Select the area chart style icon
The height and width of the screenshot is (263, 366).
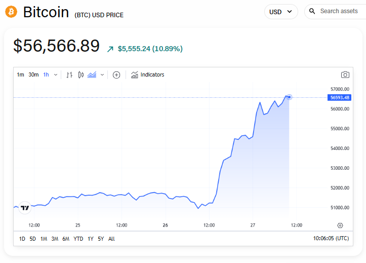coord(92,75)
